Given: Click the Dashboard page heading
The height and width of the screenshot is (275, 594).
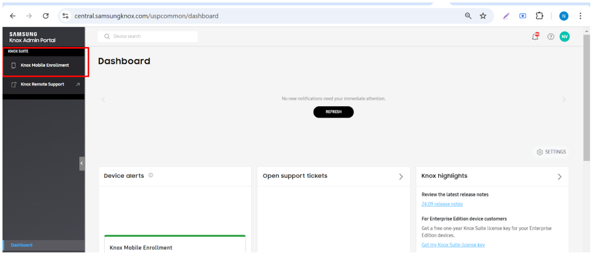Looking at the screenshot, I should 124,61.
